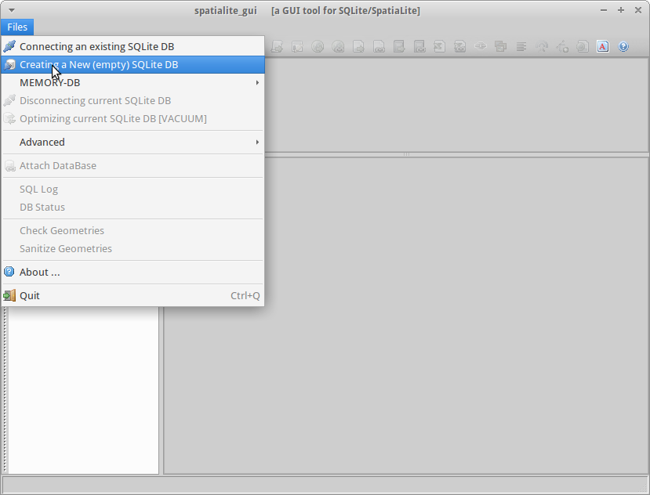Open the window menu arrow in title bar

click(x=12, y=10)
